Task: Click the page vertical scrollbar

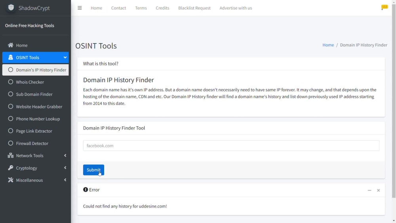Action: click(x=394, y=101)
